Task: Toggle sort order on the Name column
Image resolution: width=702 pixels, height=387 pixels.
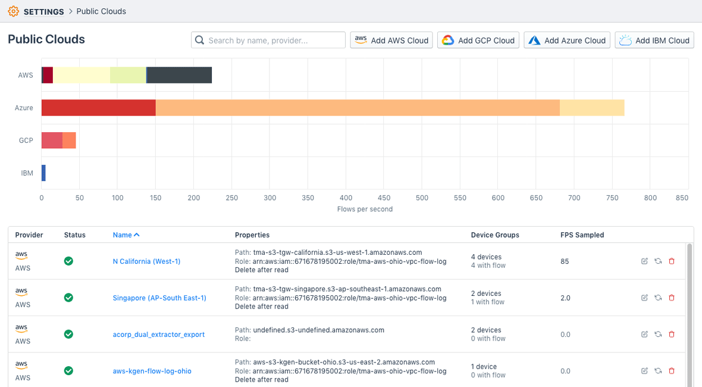Action: coord(126,235)
